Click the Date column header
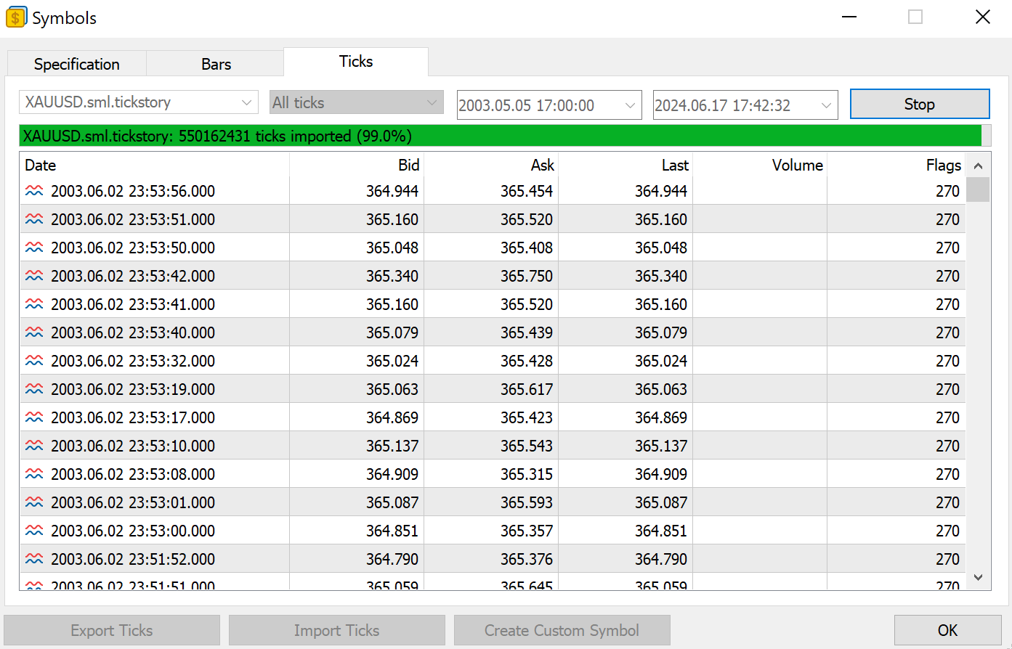The height and width of the screenshot is (649, 1012). pos(155,165)
